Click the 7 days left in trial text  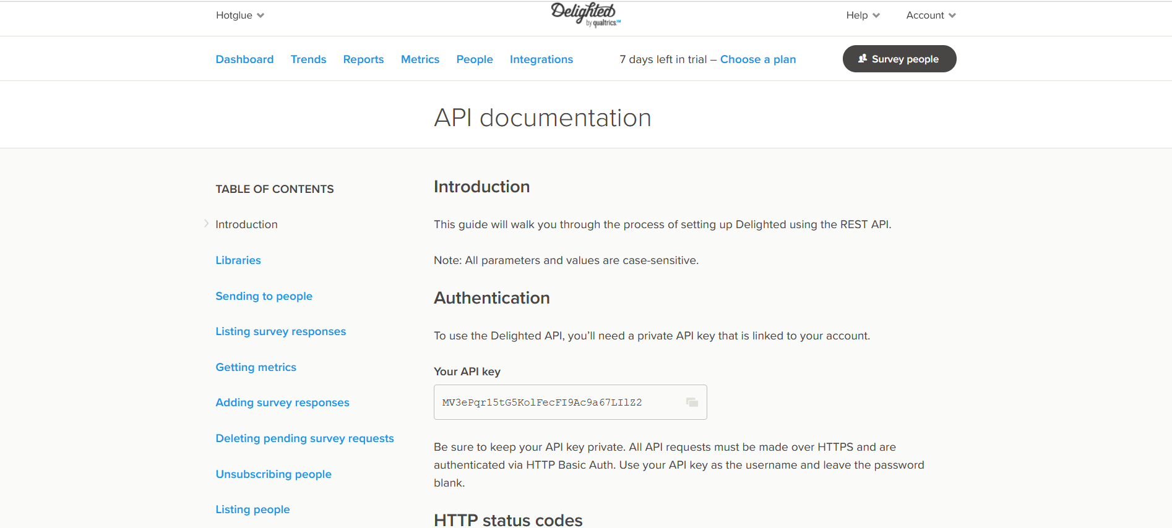[x=663, y=59]
